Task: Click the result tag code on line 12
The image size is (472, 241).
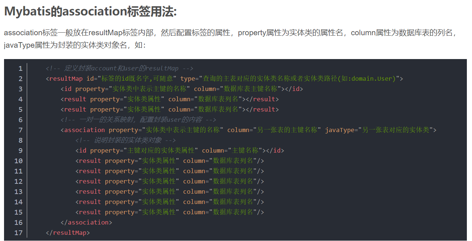Action: click(x=170, y=181)
